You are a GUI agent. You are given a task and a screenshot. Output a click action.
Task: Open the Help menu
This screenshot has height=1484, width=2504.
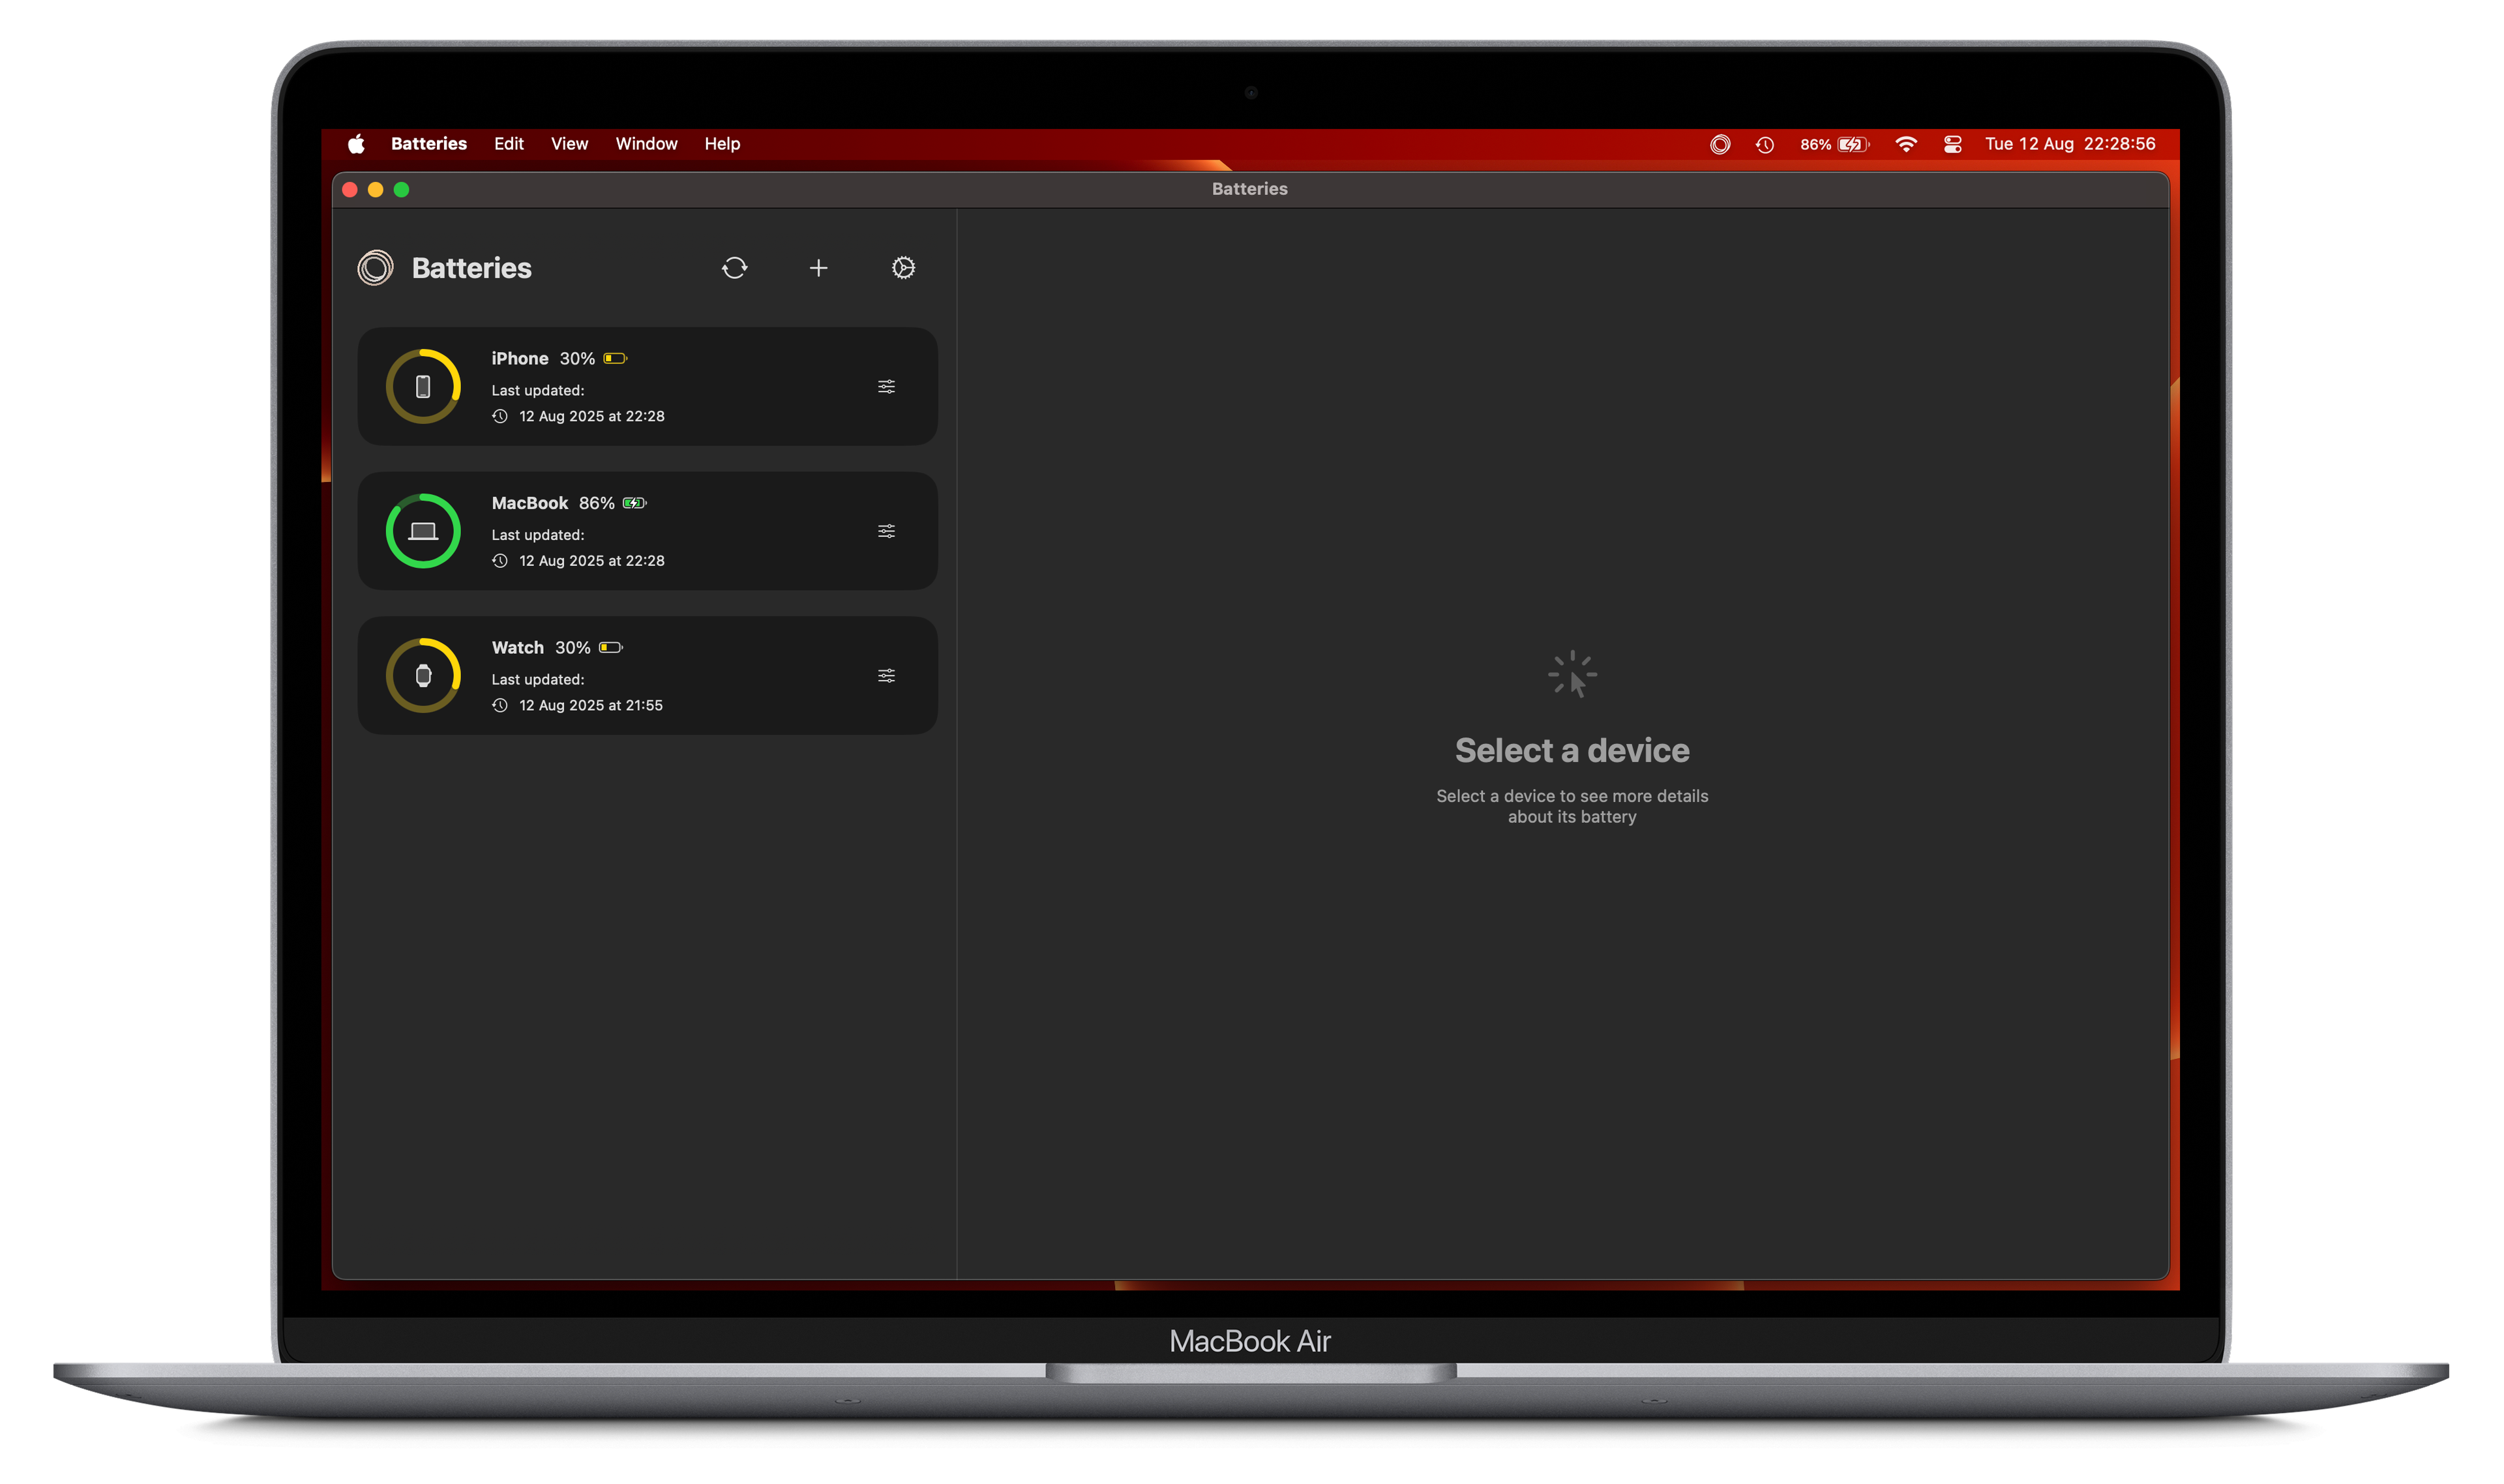click(722, 144)
